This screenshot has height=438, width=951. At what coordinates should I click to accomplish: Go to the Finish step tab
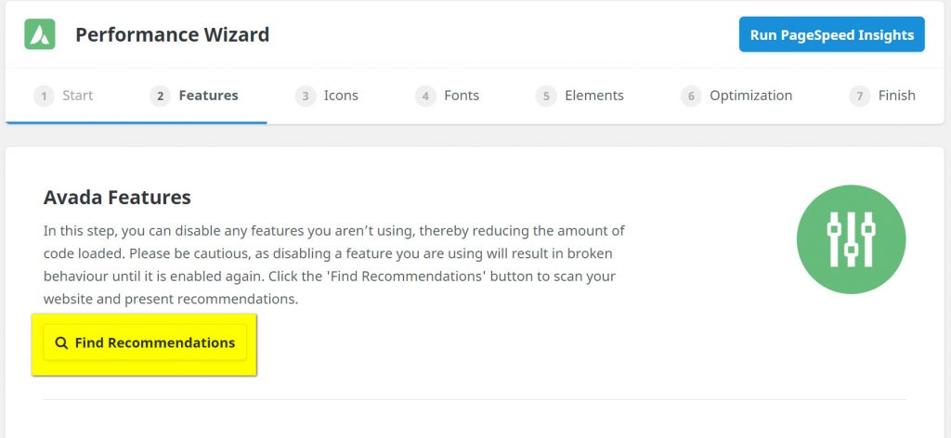[896, 96]
